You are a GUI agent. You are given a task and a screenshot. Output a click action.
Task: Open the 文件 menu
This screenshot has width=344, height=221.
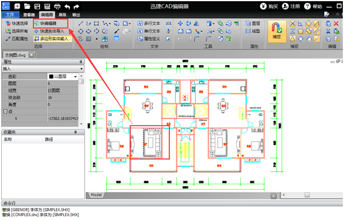[10, 14]
